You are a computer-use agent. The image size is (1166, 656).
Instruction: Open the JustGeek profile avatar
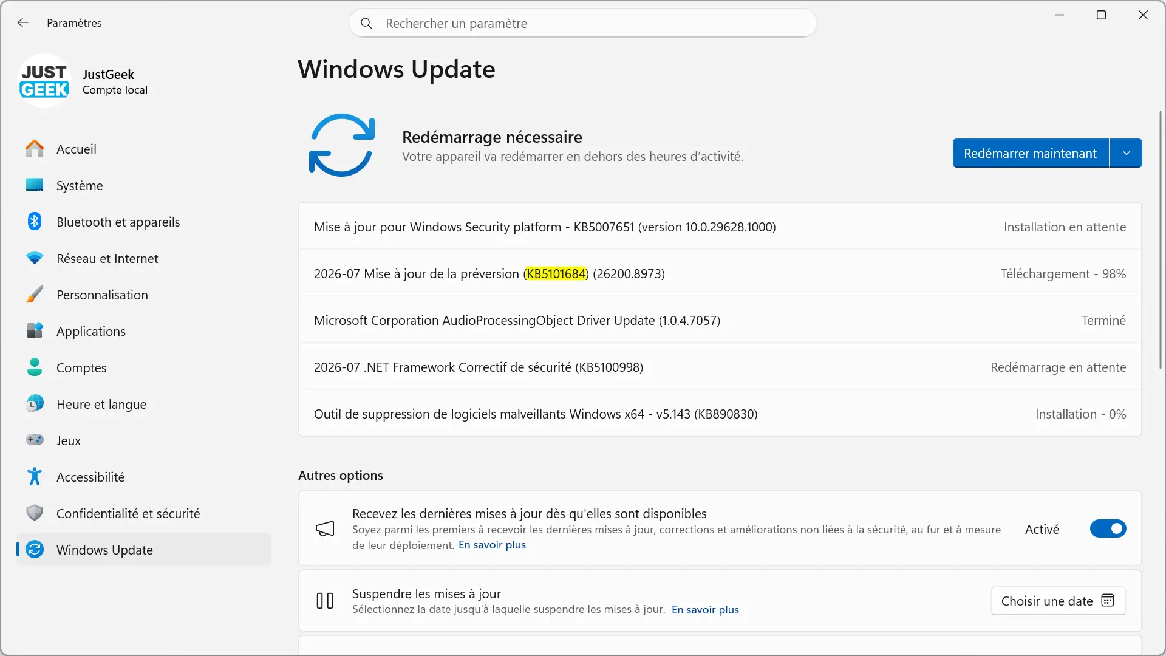pyautogui.click(x=44, y=81)
